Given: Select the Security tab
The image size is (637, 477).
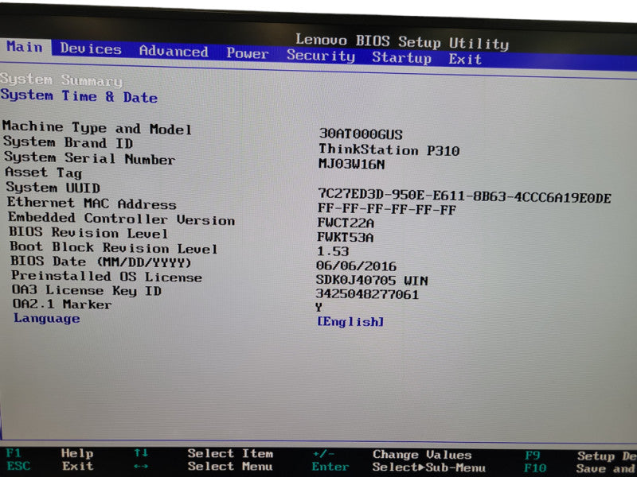Looking at the screenshot, I should [321, 55].
